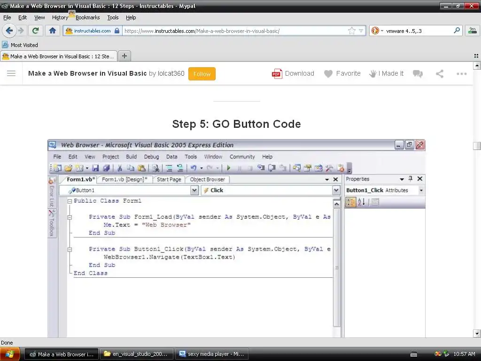Click the green Start Debugging arrow in the Visual Basic screenshot

pyautogui.click(x=229, y=168)
